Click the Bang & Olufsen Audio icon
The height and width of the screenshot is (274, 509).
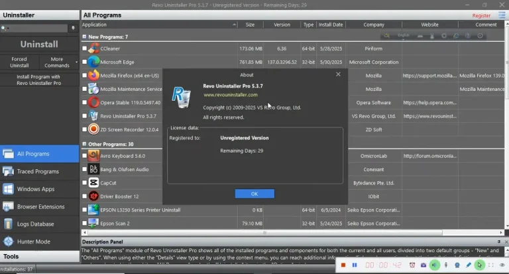pyautogui.click(x=93, y=169)
